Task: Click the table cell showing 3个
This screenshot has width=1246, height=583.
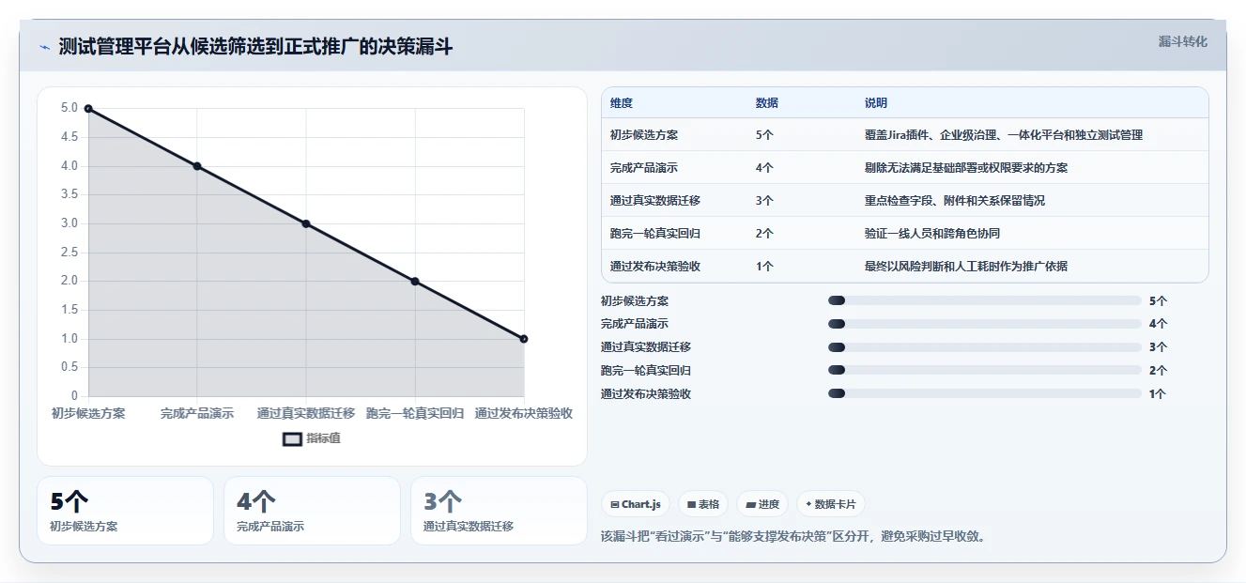Action: click(x=764, y=201)
